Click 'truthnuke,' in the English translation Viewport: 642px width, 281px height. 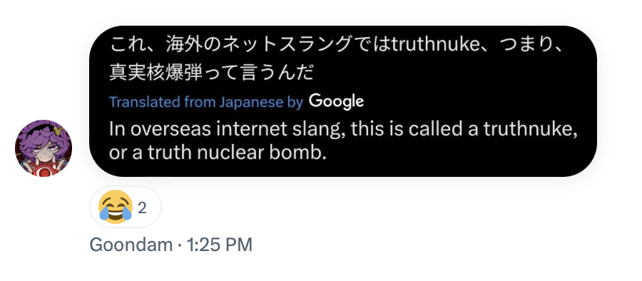[x=531, y=129]
